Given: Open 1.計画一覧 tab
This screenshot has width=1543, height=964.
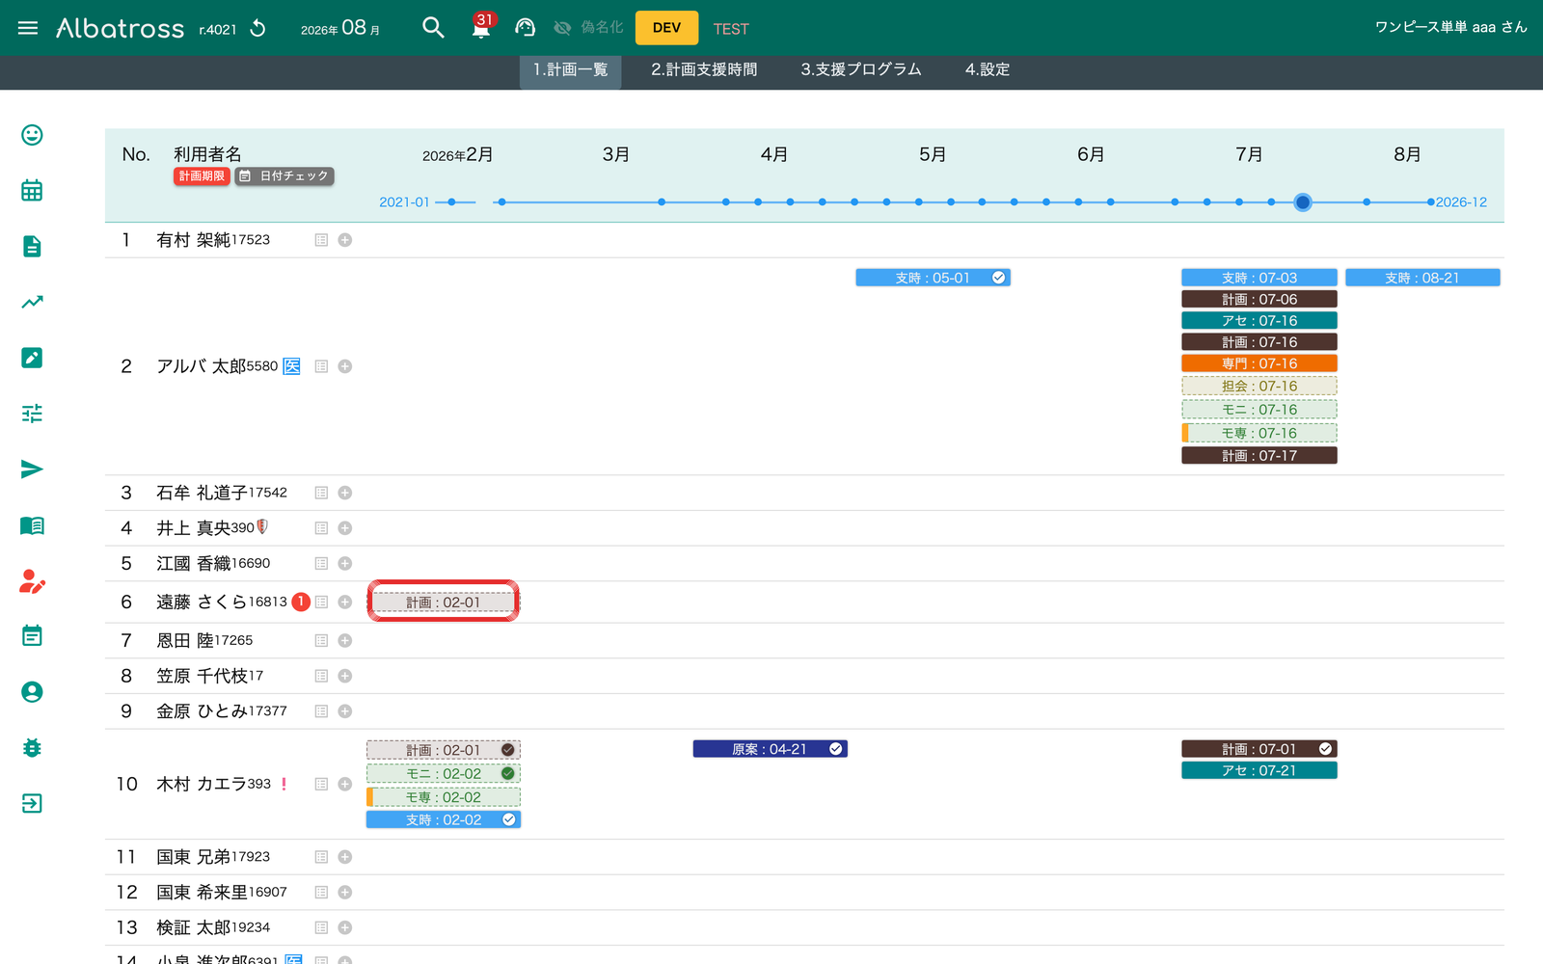Looking at the screenshot, I should tap(570, 69).
